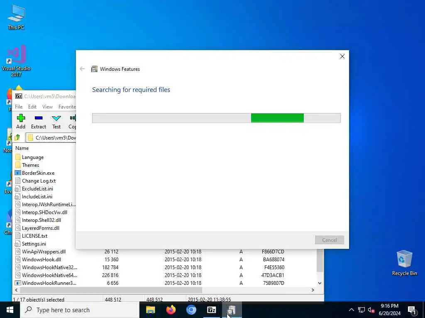Select LICENSE.txt file
The height and width of the screenshot is (318, 425).
[35, 236]
